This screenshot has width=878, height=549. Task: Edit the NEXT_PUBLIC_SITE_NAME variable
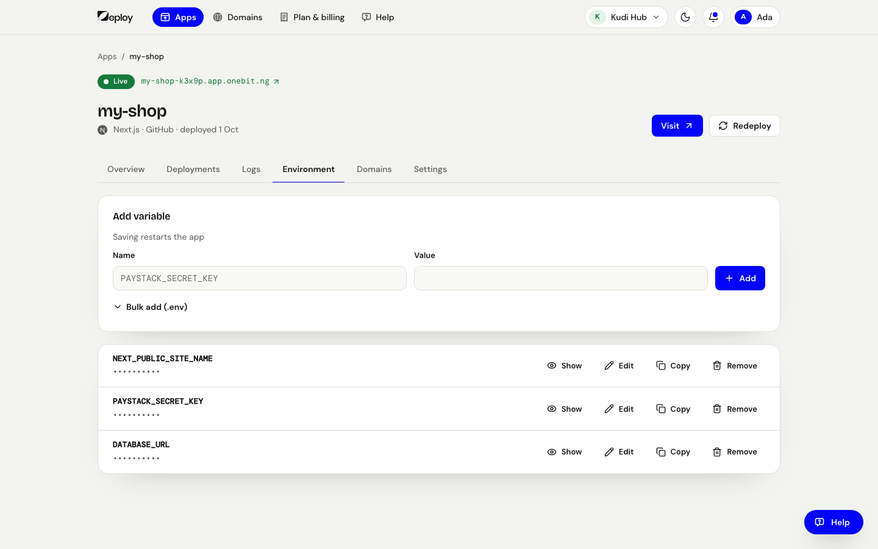(x=619, y=366)
